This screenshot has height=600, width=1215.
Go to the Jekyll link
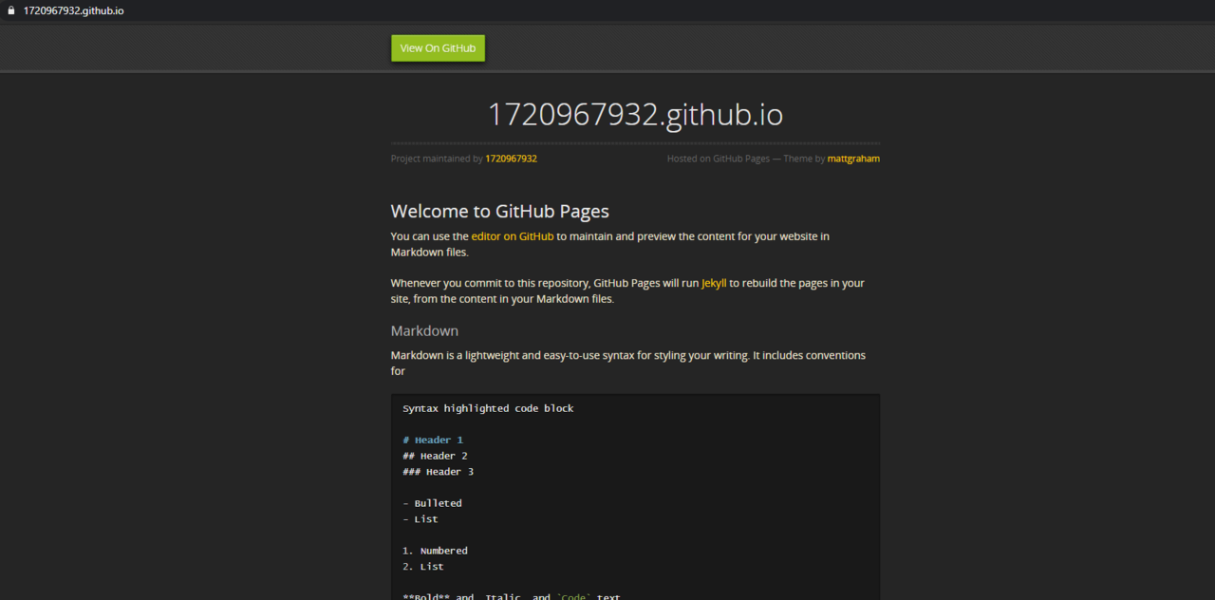tap(714, 283)
